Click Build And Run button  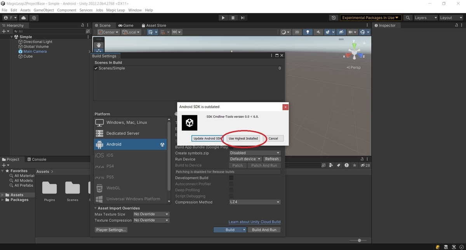coord(264,230)
